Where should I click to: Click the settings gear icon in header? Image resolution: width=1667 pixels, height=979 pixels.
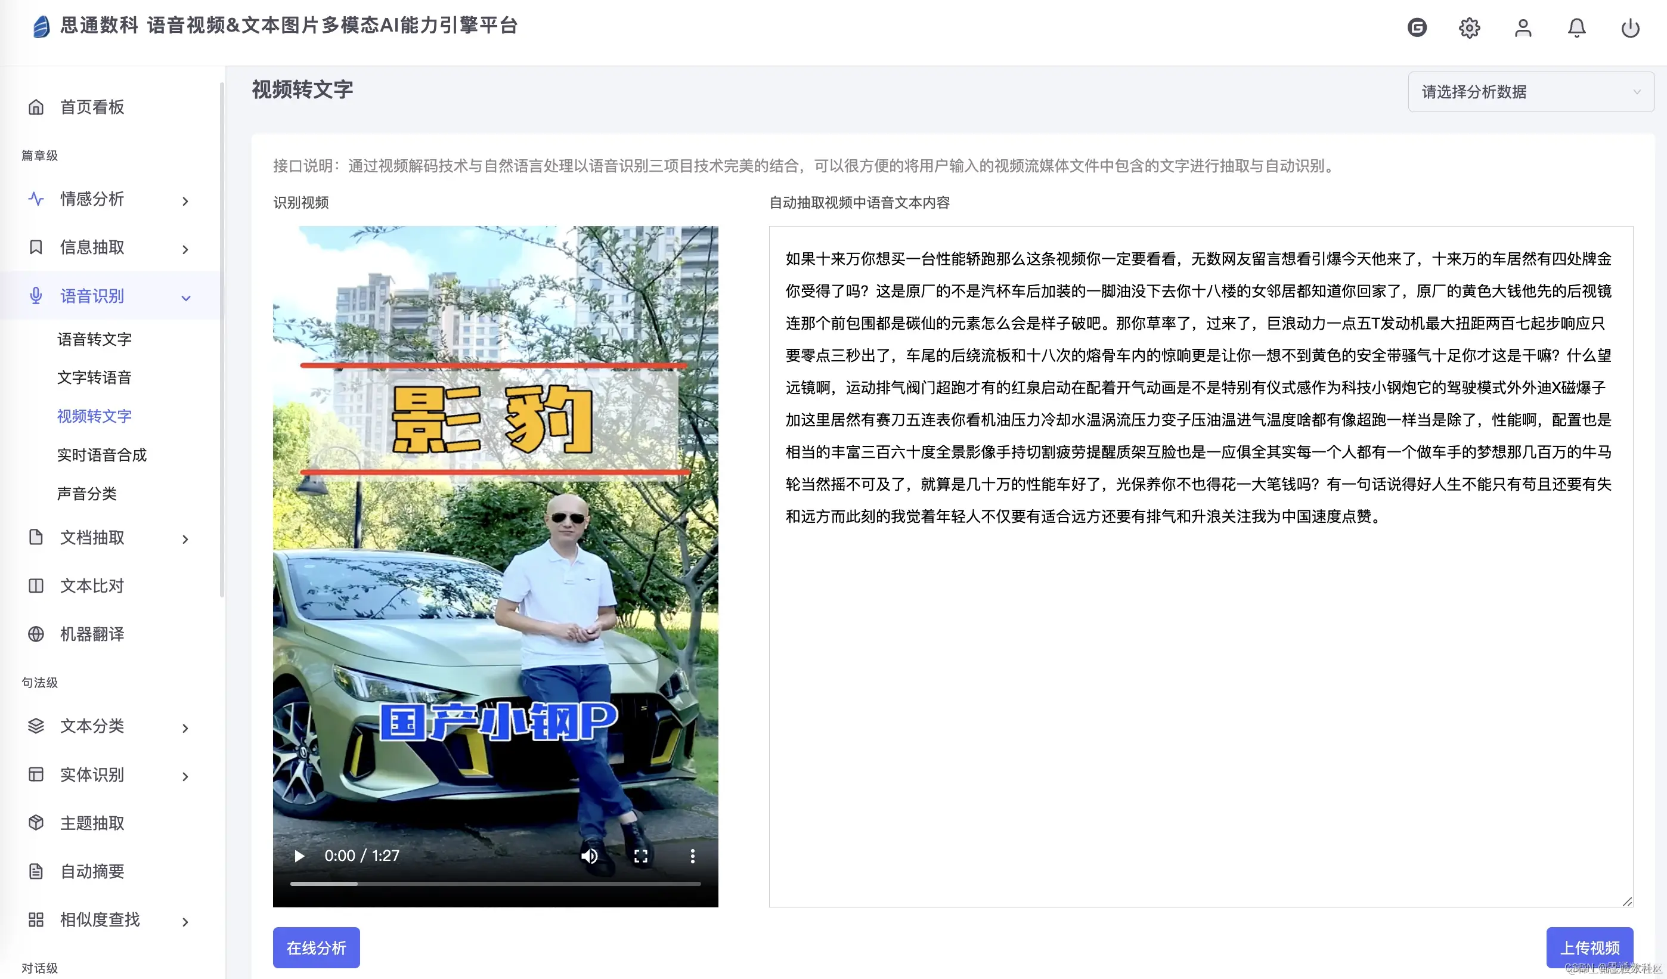click(x=1469, y=28)
